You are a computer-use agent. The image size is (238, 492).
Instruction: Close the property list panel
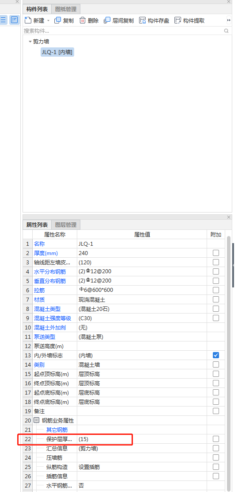pos(229,217)
